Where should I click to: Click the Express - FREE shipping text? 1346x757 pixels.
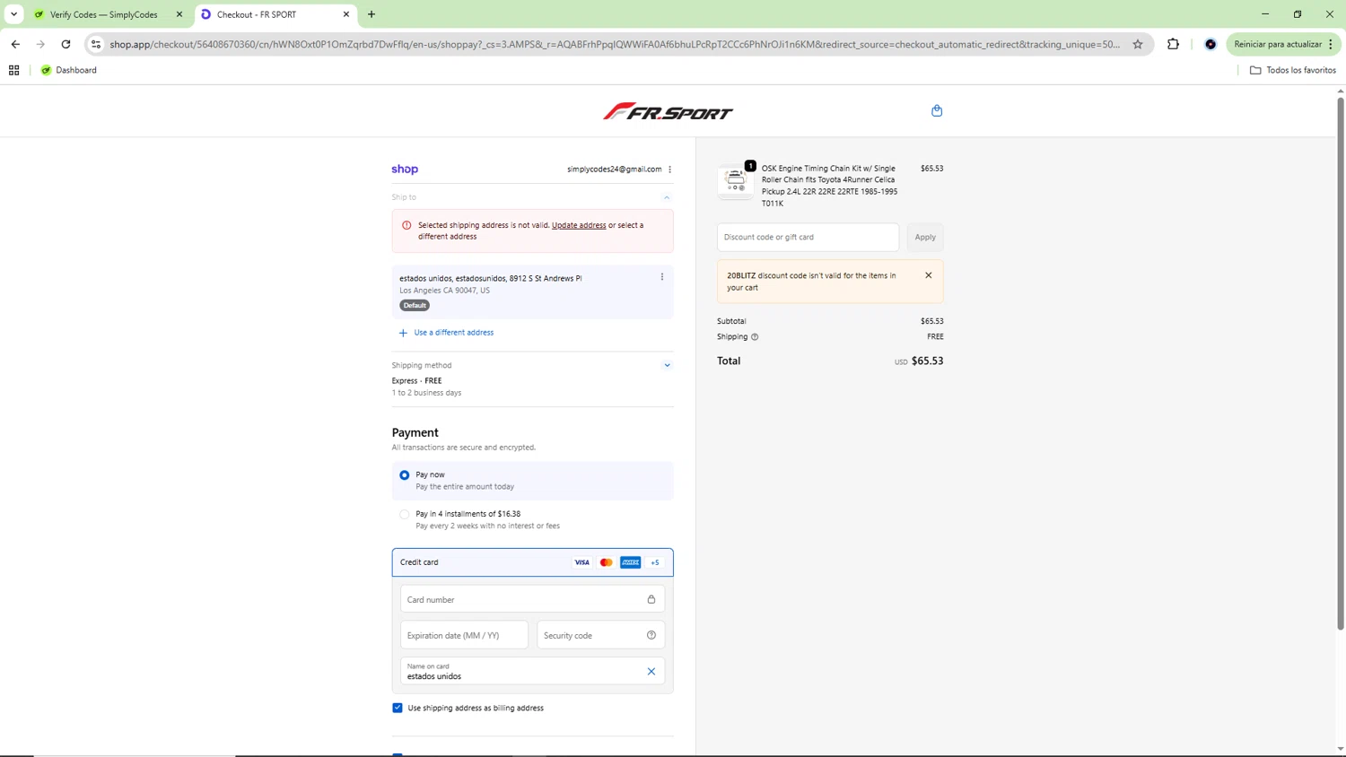pos(417,381)
